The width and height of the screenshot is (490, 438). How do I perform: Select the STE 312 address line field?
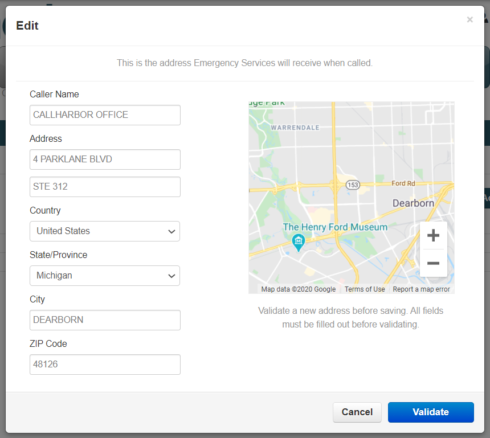coord(105,187)
